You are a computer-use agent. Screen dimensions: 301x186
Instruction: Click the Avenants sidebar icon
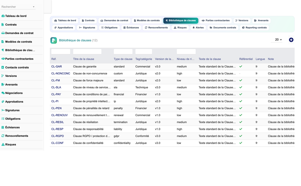(3, 85)
